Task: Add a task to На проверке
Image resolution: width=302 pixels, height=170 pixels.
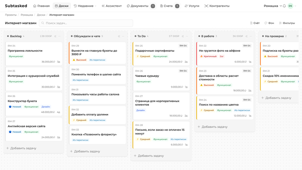Action: (x=277, y=98)
